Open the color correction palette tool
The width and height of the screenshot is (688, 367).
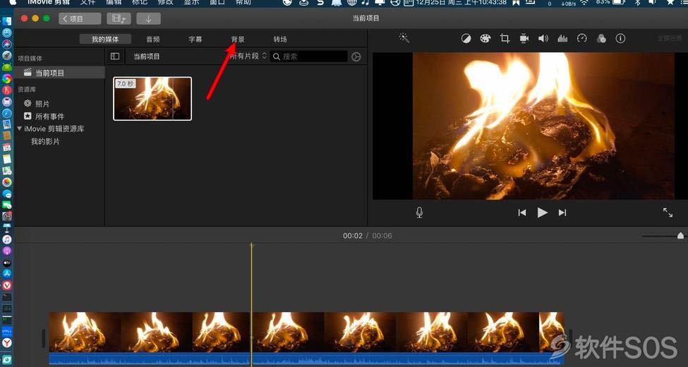click(x=485, y=39)
